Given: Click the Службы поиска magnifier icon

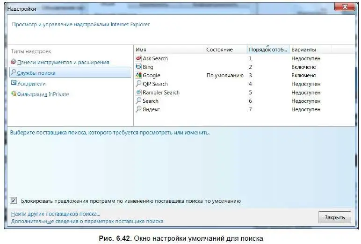Looking at the screenshot, I should point(14,72).
